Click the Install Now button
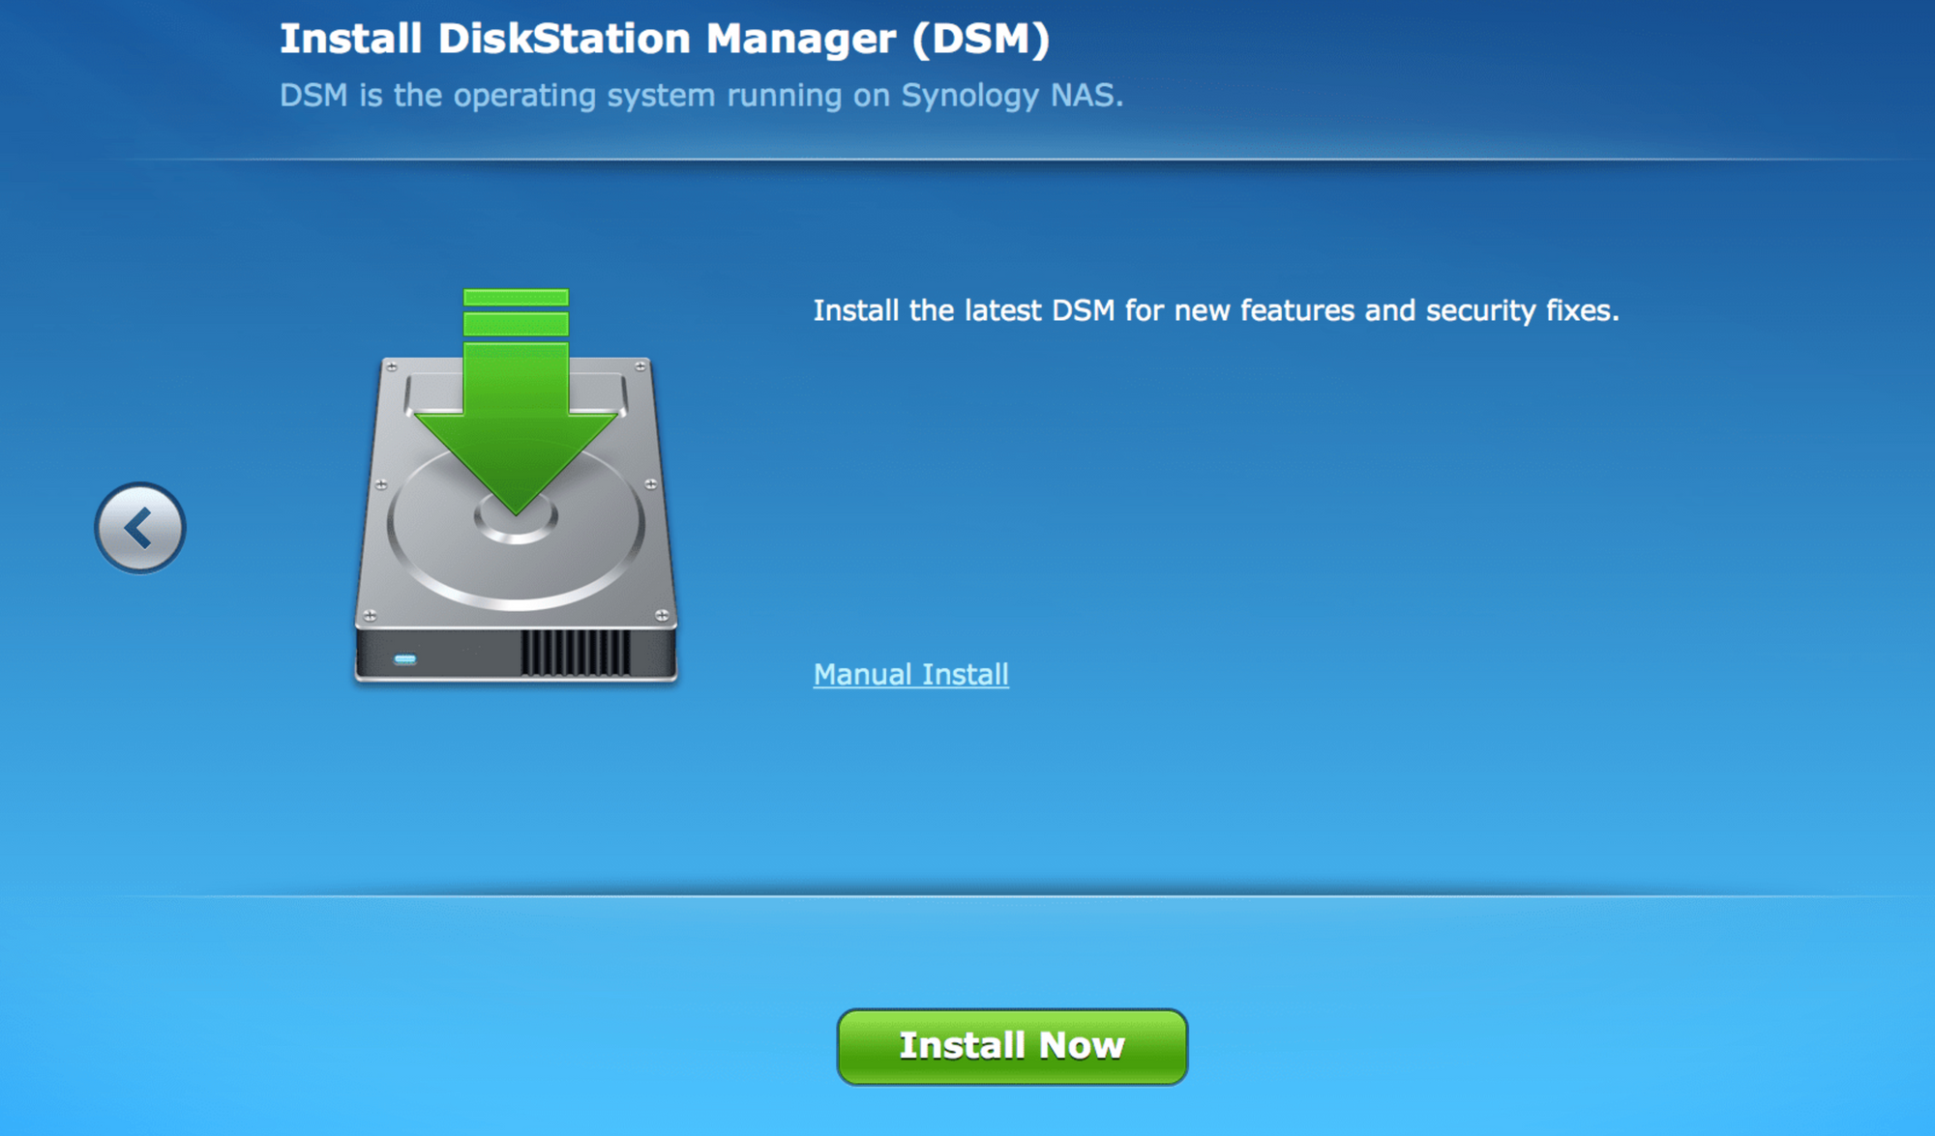 click(1011, 1046)
